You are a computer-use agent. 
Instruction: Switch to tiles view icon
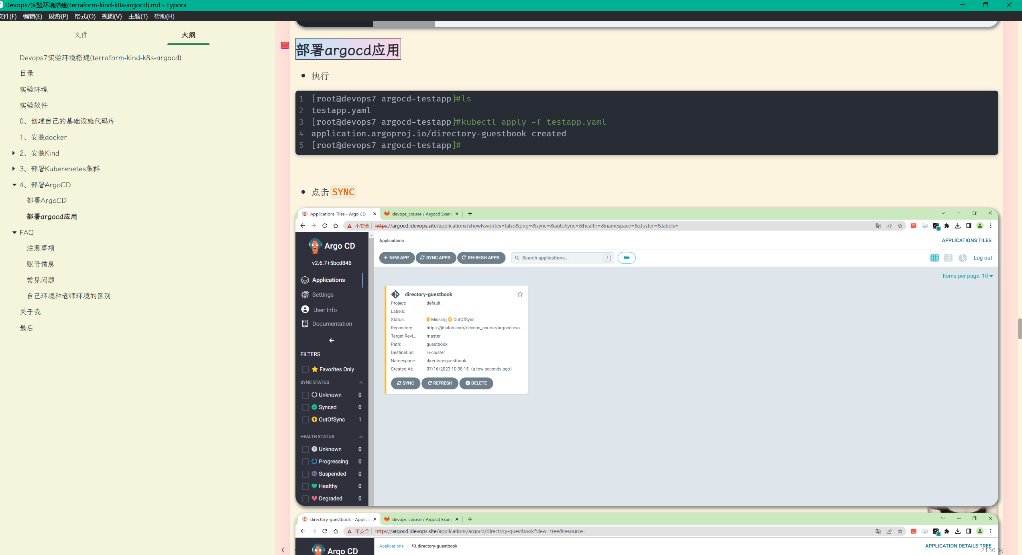click(x=934, y=258)
